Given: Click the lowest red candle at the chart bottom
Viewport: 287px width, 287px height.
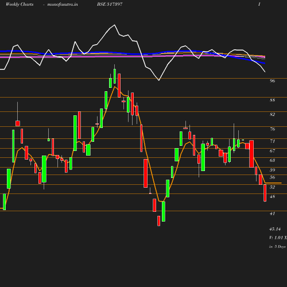Looking at the screenshot, I should point(159,221).
